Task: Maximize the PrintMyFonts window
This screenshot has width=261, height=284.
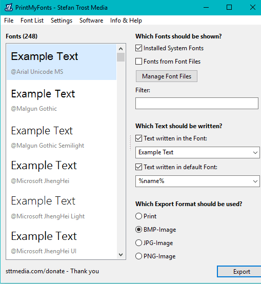Action: coord(229,7)
